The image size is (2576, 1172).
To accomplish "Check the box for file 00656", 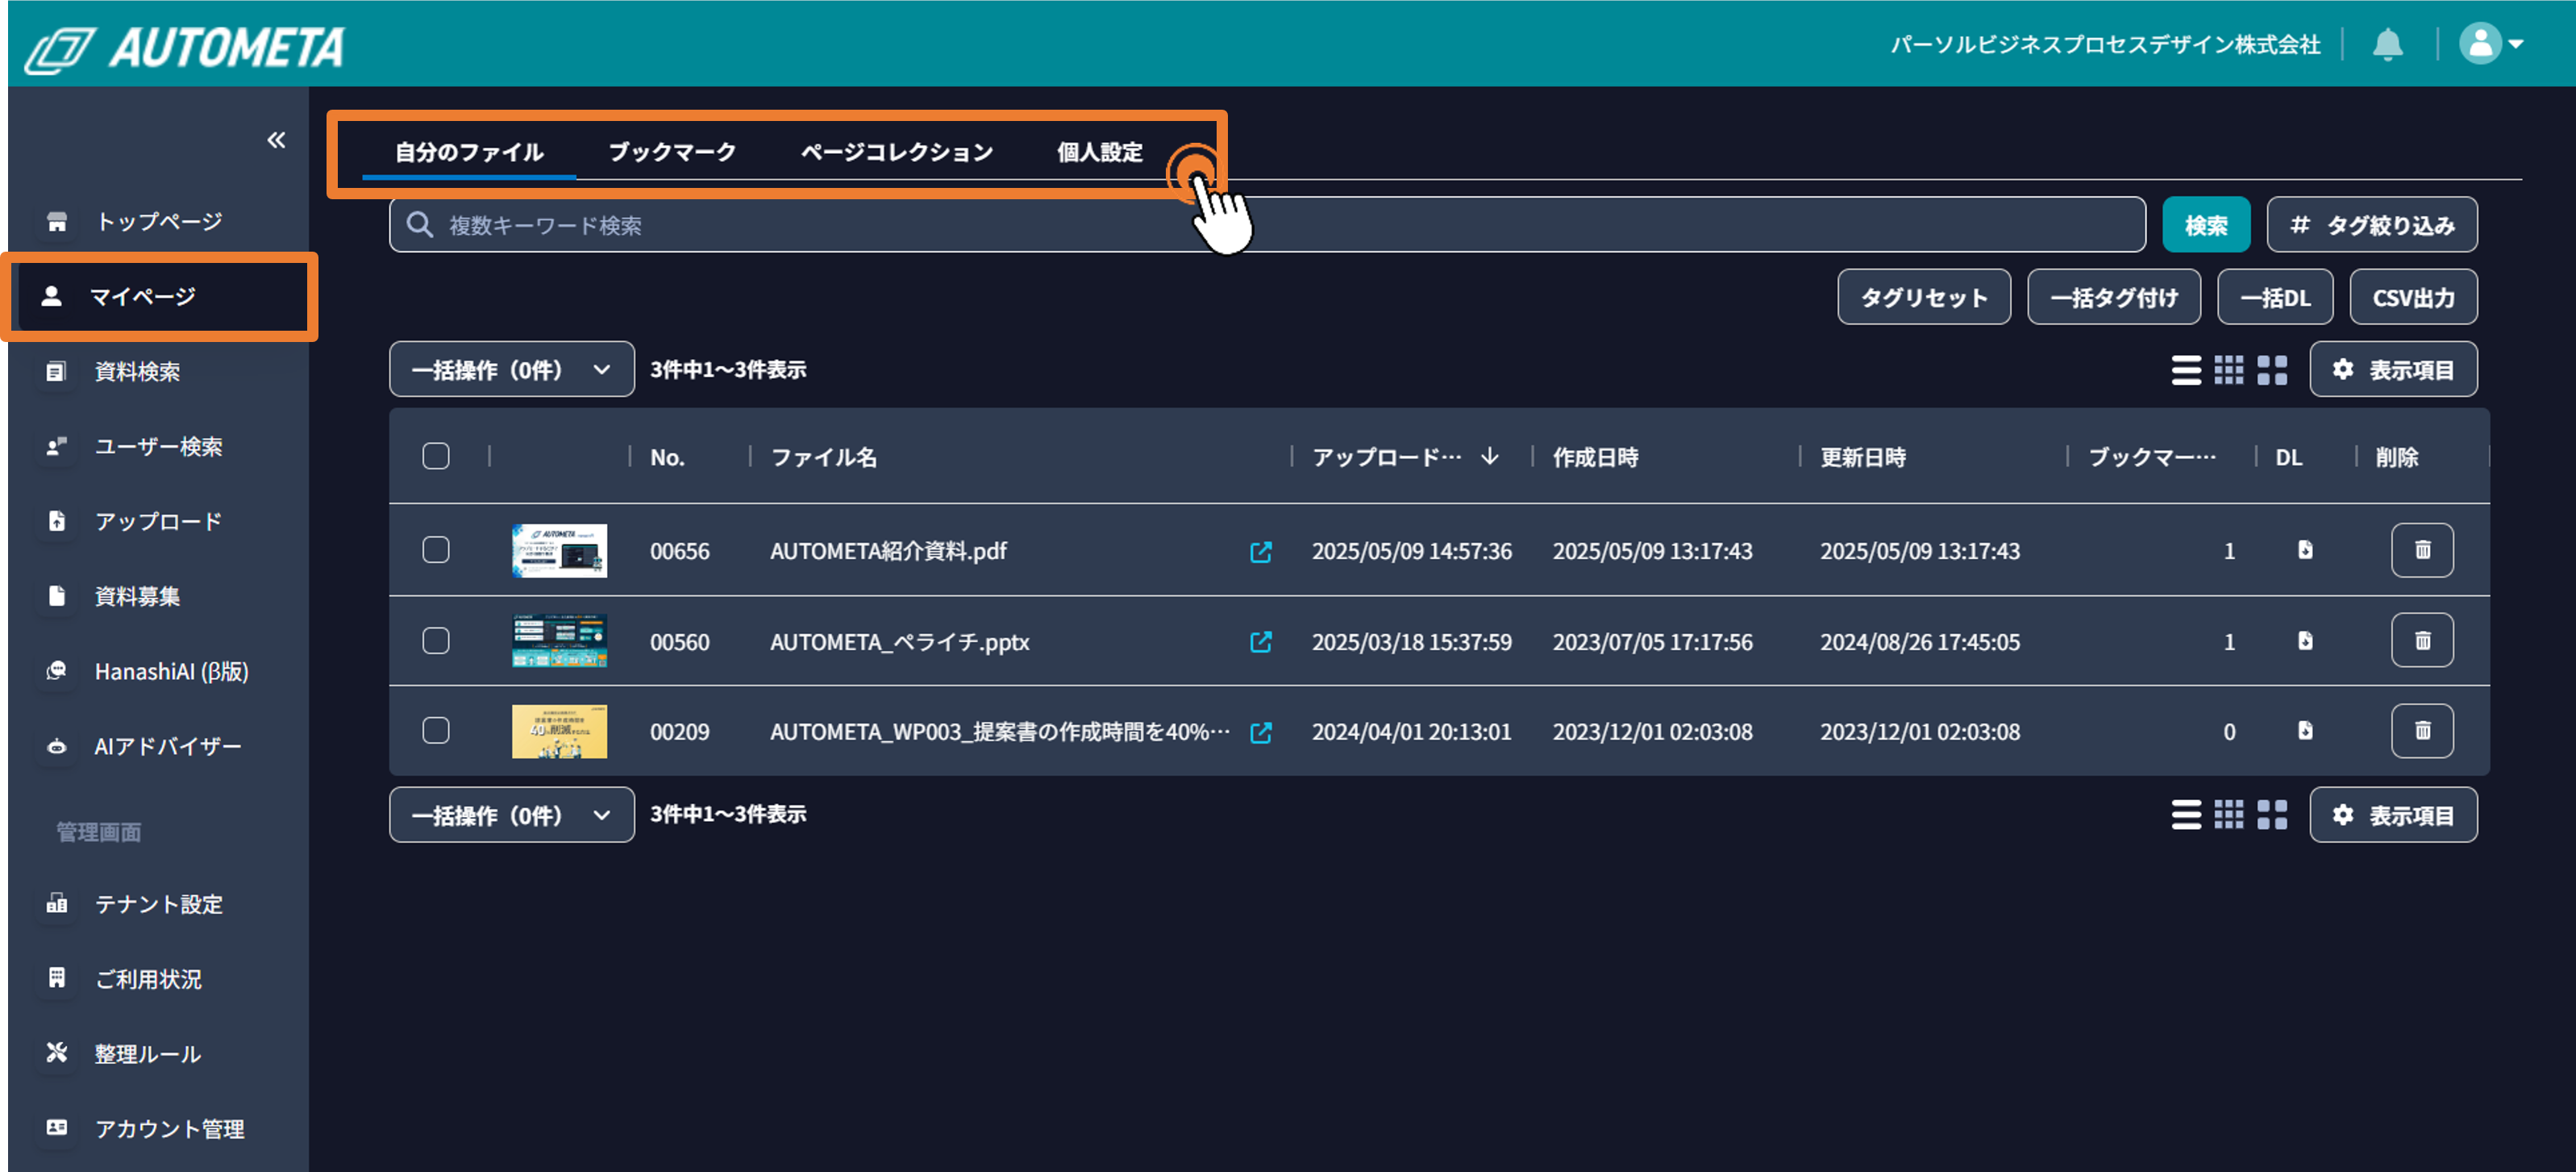I will coord(436,550).
